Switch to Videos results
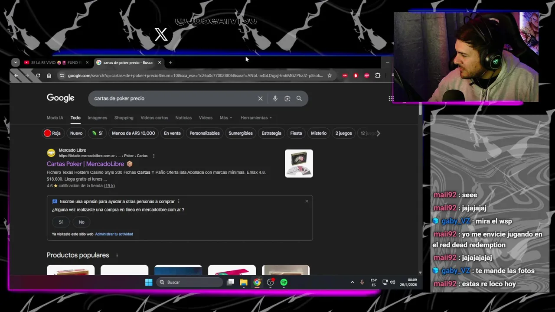 point(206,118)
